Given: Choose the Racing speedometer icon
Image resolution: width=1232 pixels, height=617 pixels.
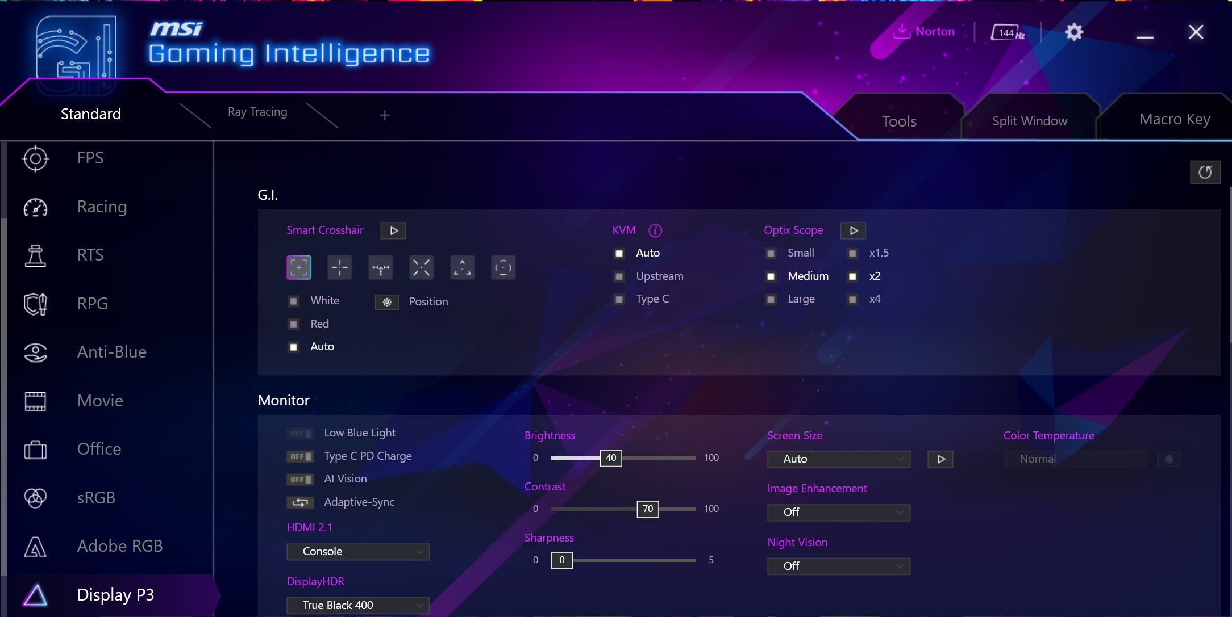Looking at the screenshot, I should click(x=35, y=207).
